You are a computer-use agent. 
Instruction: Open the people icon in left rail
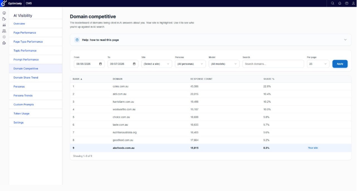[x=4, y=31]
